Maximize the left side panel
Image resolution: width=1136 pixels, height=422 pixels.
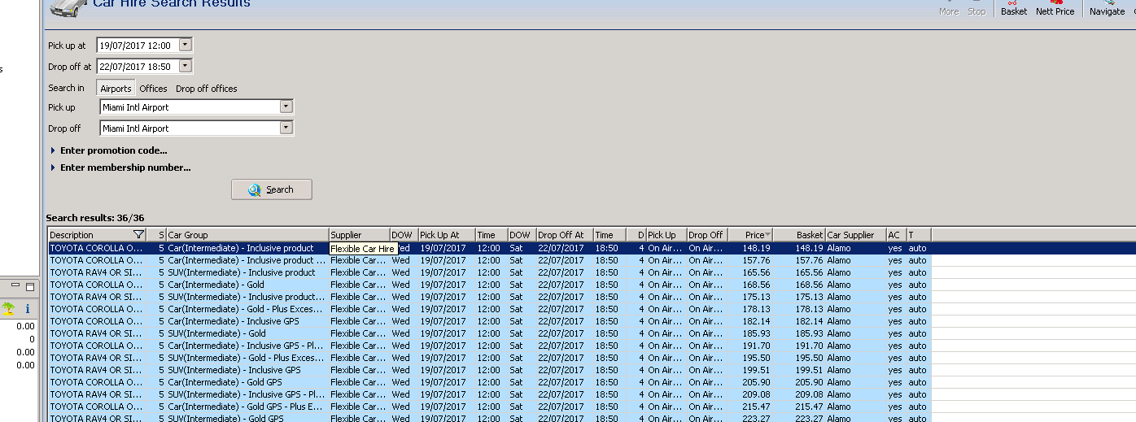pyautogui.click(x=29, y=286)
